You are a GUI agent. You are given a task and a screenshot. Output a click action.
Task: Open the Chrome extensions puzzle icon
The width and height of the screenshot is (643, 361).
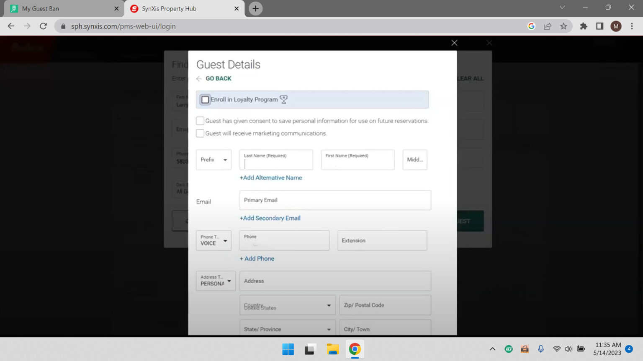coord(584,26)
